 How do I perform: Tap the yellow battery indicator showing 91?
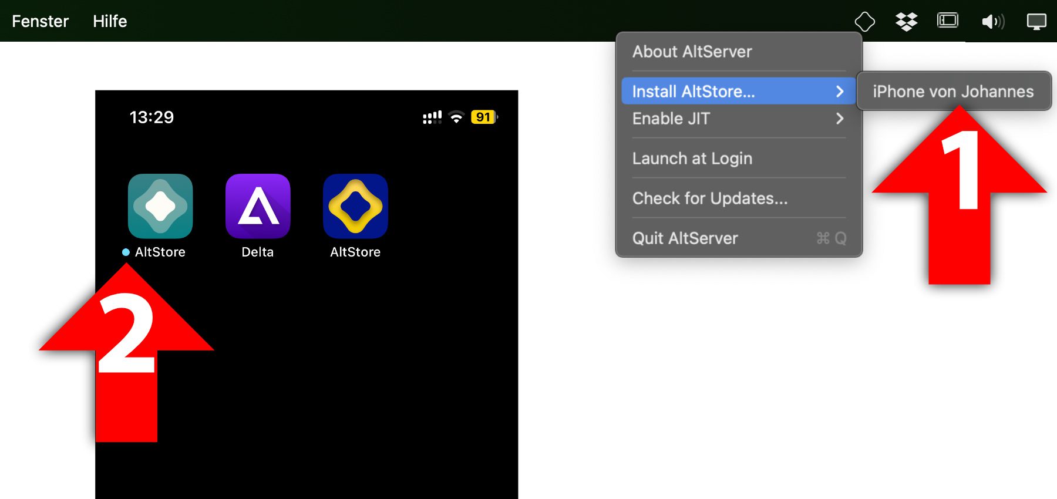click(483, 117)
